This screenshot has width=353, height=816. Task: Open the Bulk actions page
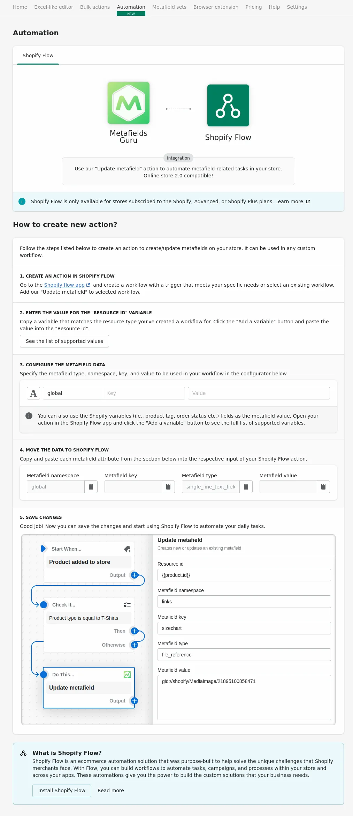(x=95, y=7)
